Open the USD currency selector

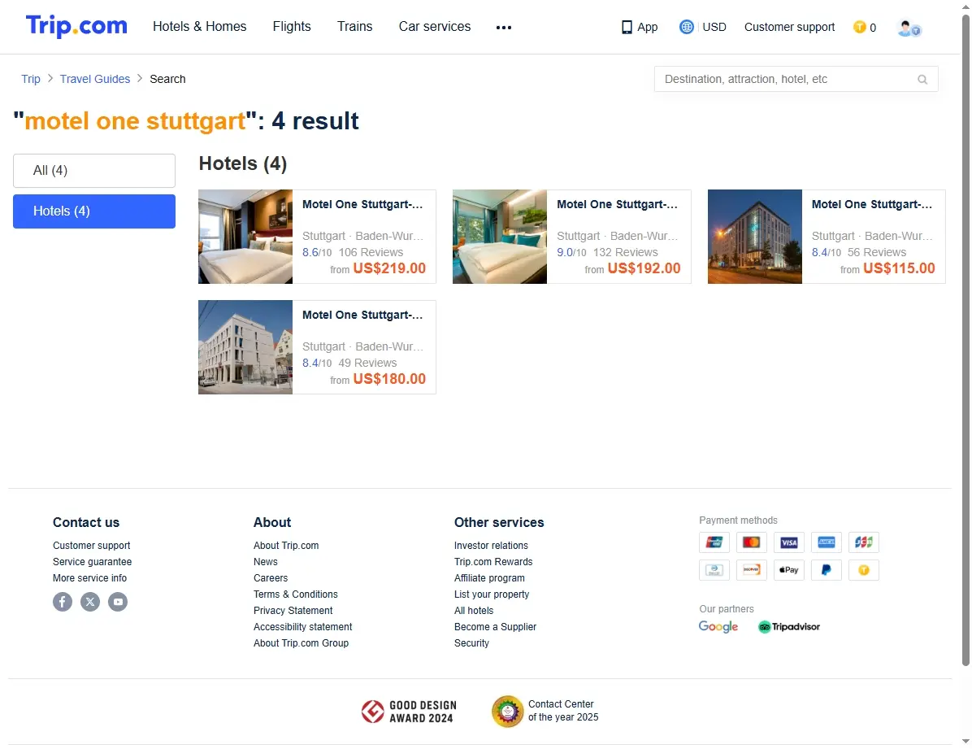(714, 27)
